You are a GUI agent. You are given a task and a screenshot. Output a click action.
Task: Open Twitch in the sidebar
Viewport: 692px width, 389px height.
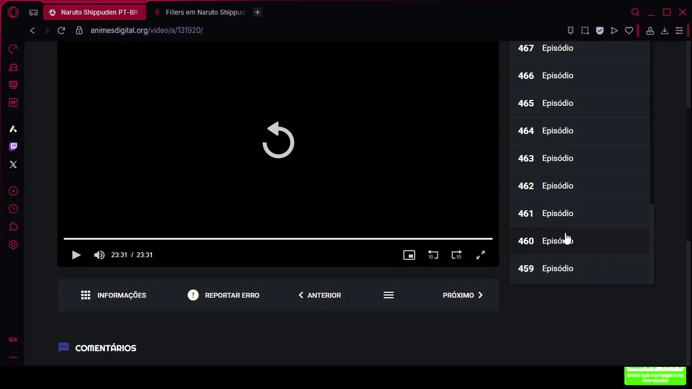click(14, 146)
